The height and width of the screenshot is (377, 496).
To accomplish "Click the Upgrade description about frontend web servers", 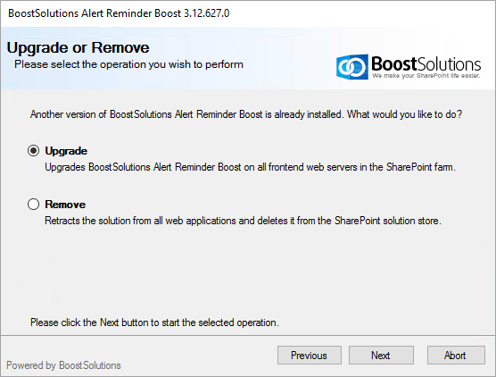I will point(250,167).
